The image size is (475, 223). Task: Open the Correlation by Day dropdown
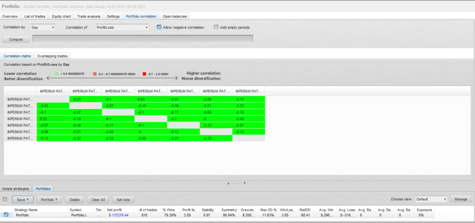43,27
